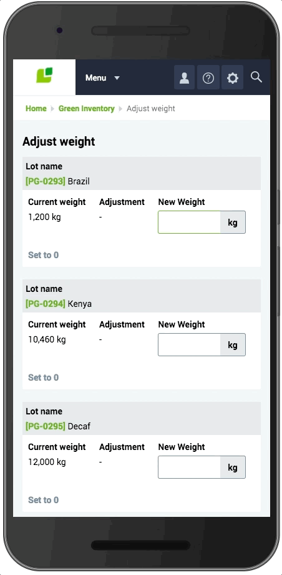Click the search magnifier icon

click(256, 77)
